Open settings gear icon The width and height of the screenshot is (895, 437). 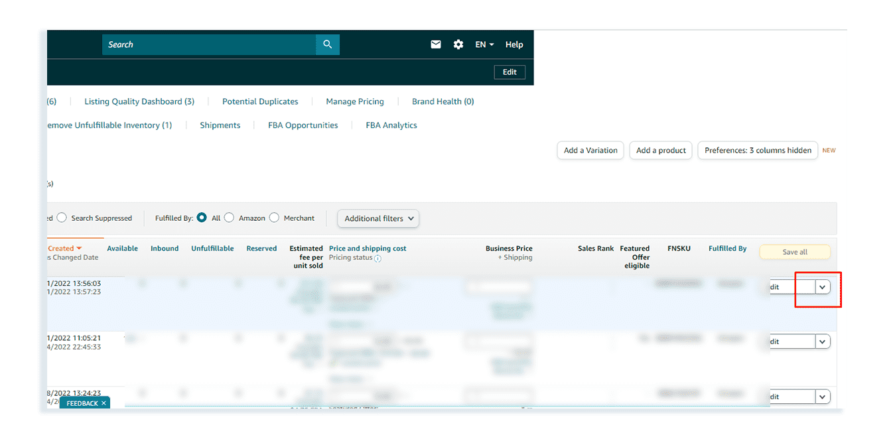(x=458, y=44)
